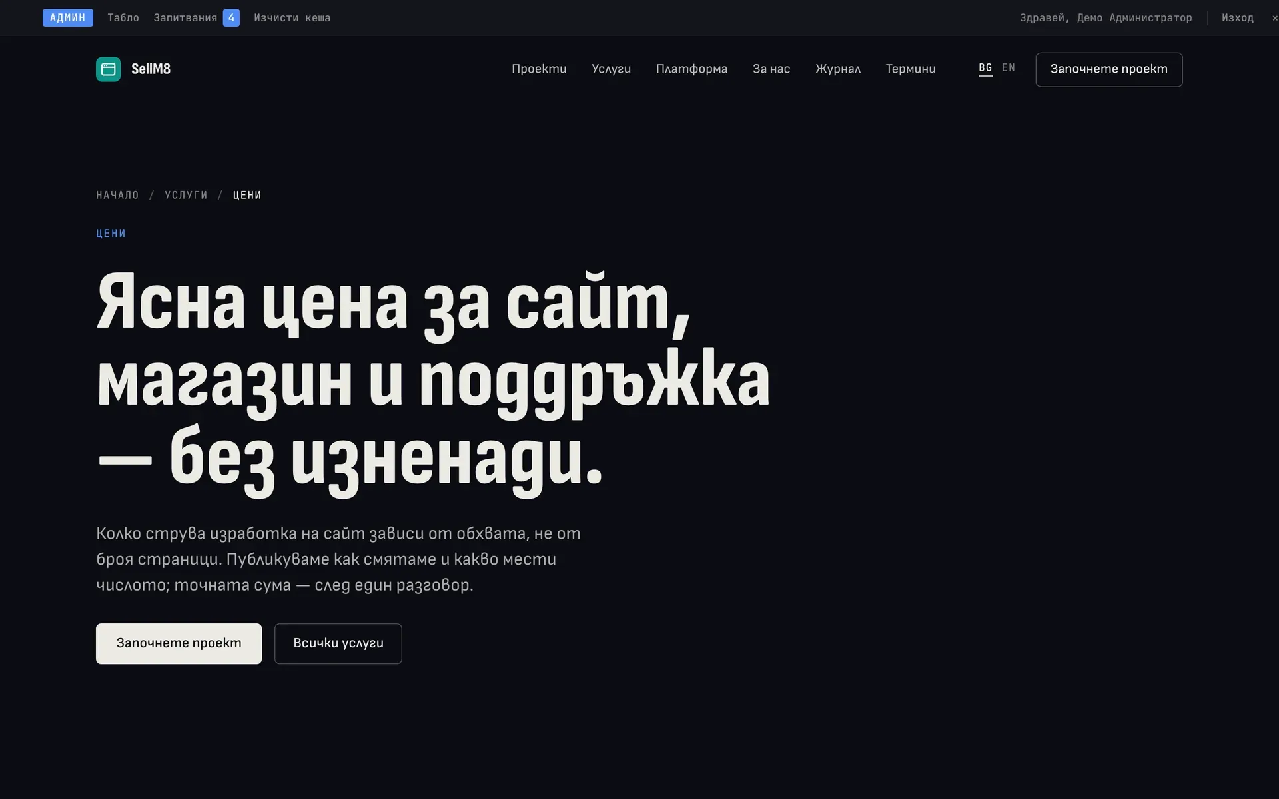Go to НАЧАЛО in the breadcrumb
Viewport: 1279px width, 799px height.
(x=117, y=195)
